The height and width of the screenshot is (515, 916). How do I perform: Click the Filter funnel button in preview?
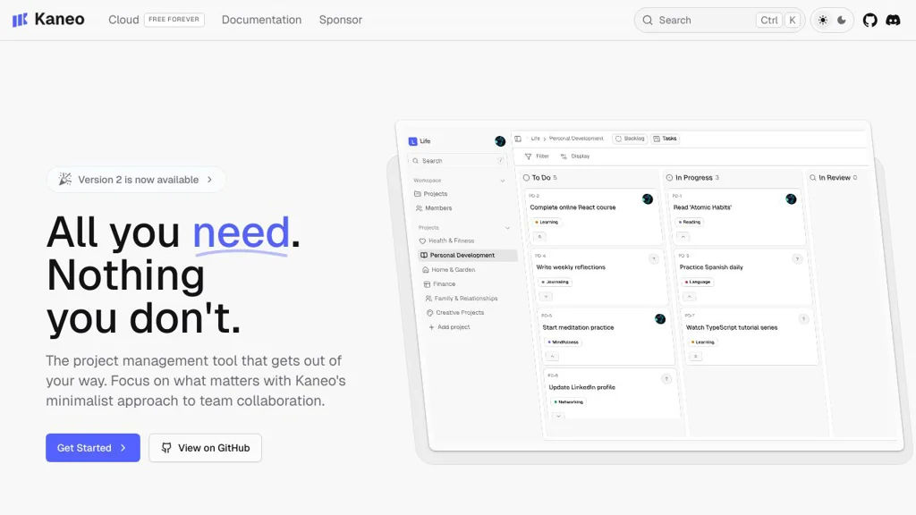(x=537, y=156)
